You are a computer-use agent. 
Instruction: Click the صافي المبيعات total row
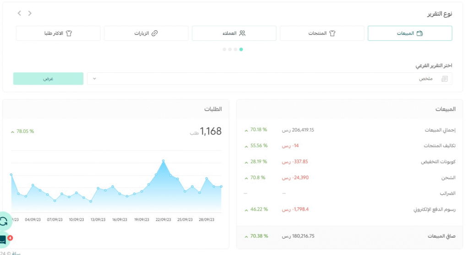(349, 236)
